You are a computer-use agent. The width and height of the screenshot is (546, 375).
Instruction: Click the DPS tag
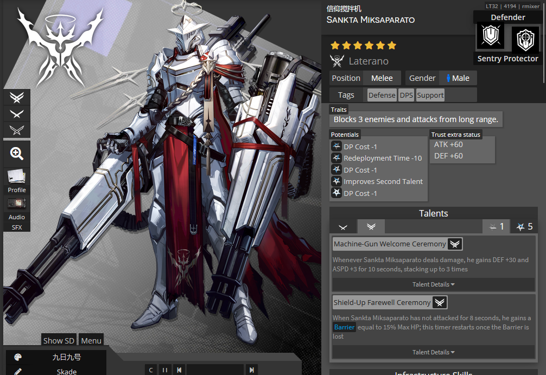coord(407,95)
